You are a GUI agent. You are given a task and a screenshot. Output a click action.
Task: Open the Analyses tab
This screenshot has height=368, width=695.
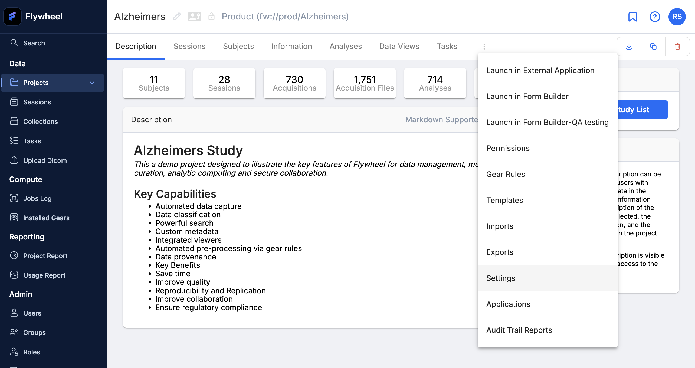pos(346,46)
